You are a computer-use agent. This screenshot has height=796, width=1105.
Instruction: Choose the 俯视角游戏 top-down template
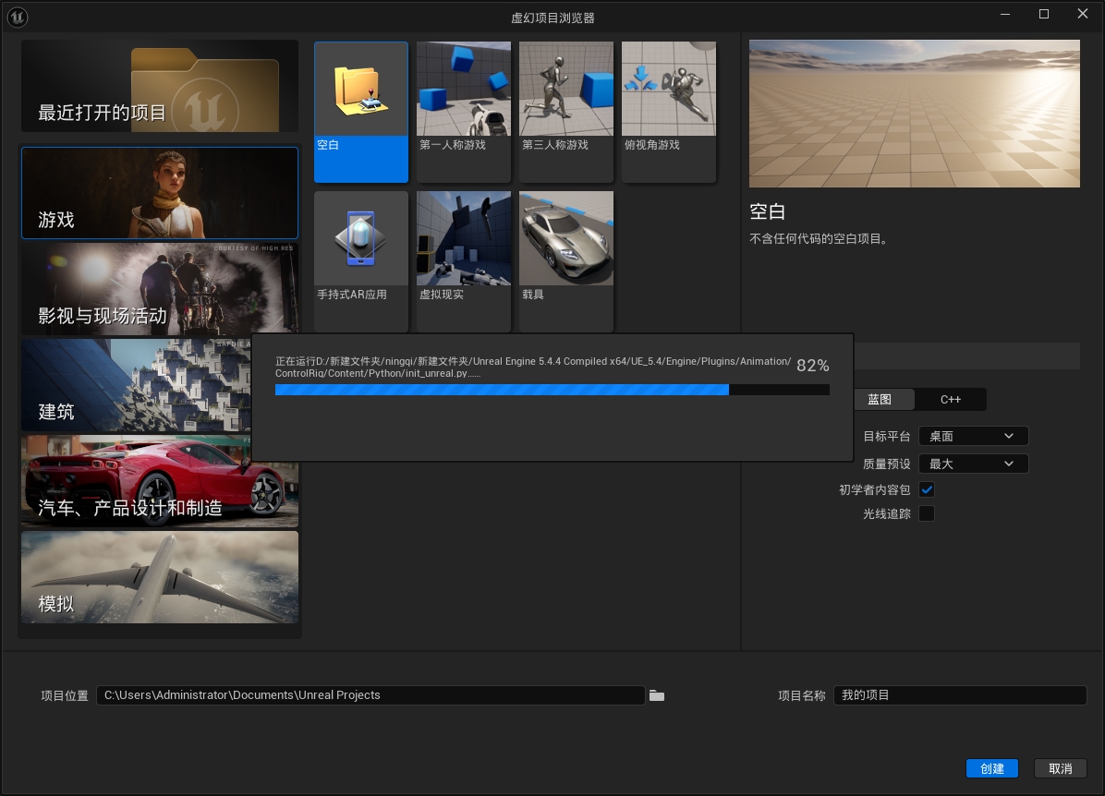pyautogui.click(x=669, y=112)
